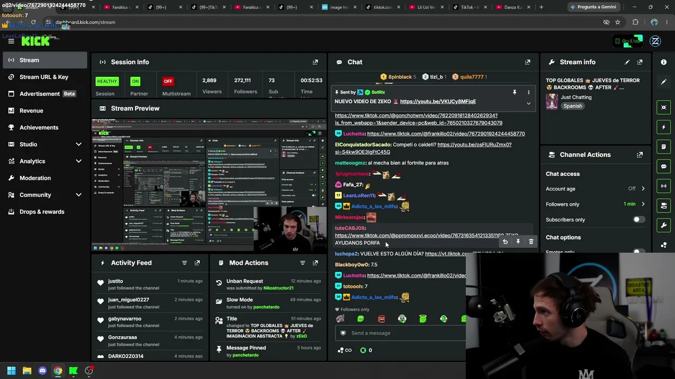Open Followers only duration settings

[x=595, y=204]
